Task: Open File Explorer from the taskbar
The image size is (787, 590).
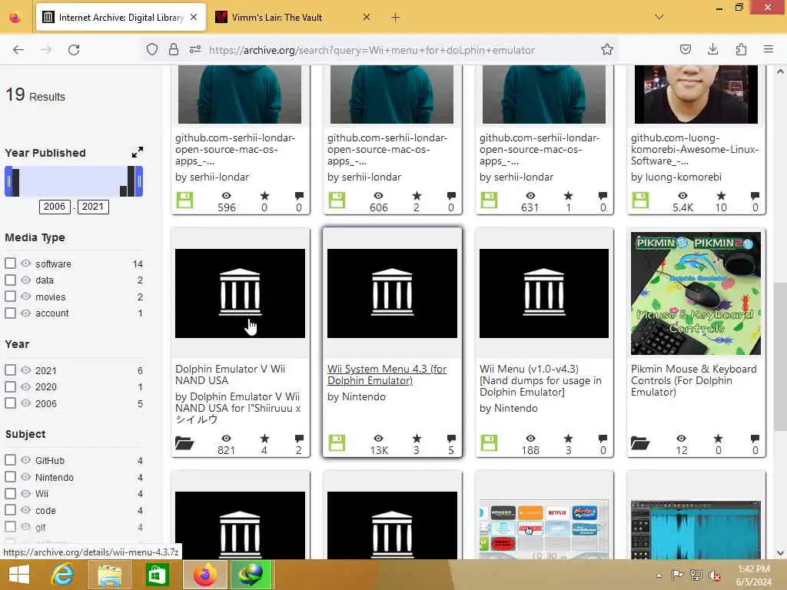Action: pyautogui.click(x=110, y=575)
